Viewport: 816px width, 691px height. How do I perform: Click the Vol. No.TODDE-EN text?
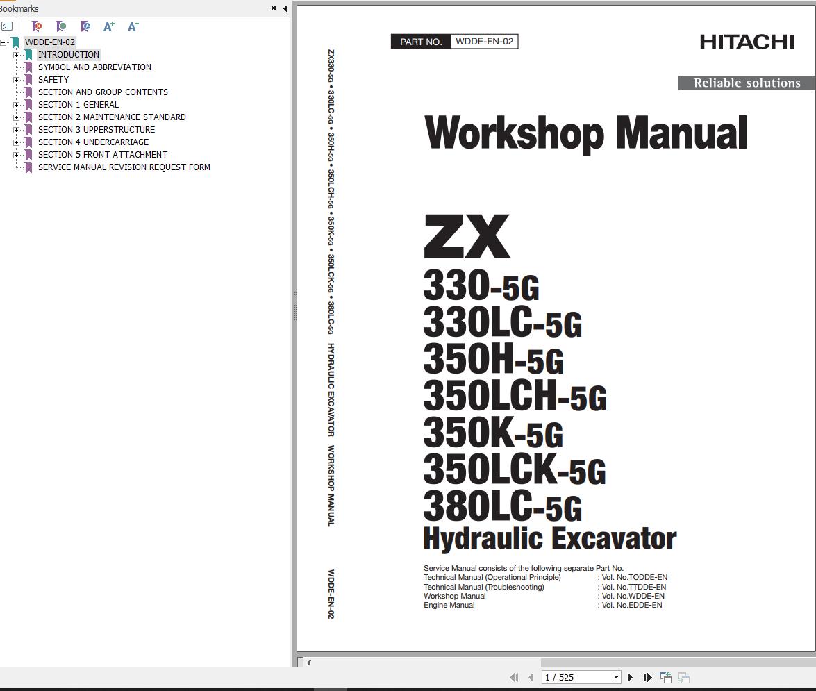click(634, 578)
